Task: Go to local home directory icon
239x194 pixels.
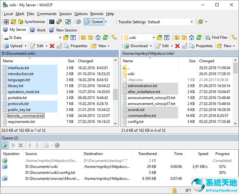Action: [x=98, y=38]
